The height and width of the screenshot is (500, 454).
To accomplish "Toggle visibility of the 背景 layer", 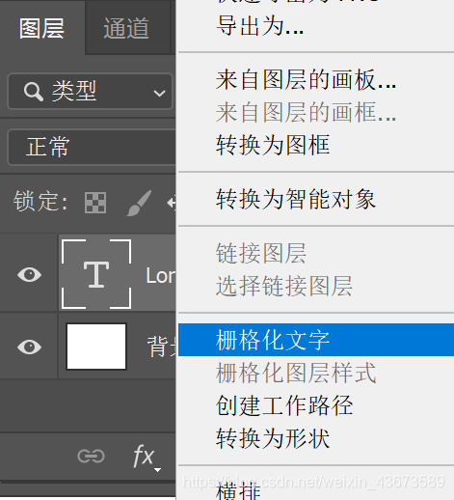I will tap(29, 347).
